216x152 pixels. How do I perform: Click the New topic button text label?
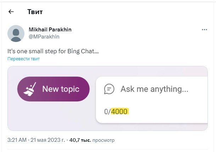click(x=61, y=89)
